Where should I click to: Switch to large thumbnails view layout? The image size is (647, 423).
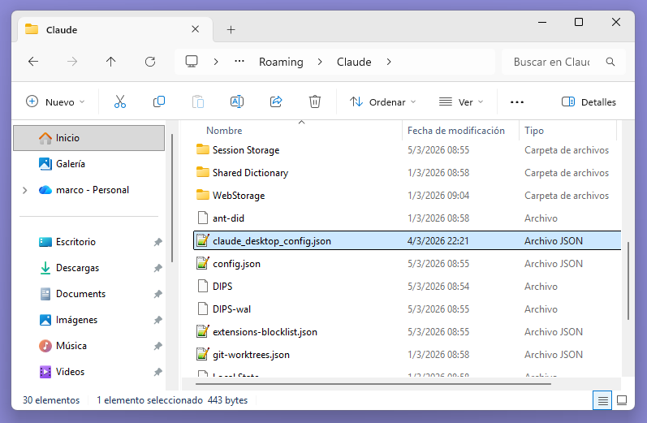click(x=622, y=400)
